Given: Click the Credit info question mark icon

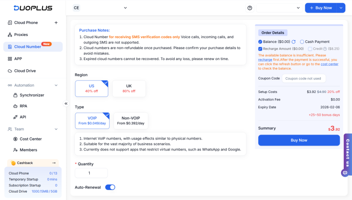Looking at the screenshot, I should click(x=326, y=49).
